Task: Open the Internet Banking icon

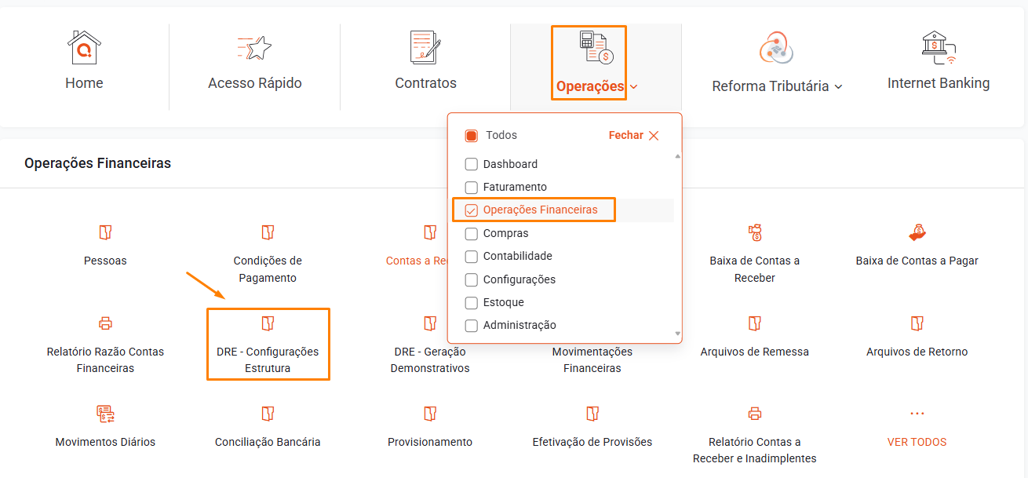Action: [x=939, y=47]
